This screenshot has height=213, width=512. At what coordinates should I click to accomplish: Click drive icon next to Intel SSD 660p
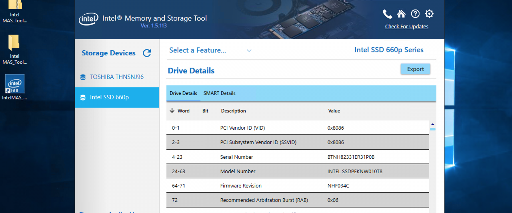tap(83, 97)
